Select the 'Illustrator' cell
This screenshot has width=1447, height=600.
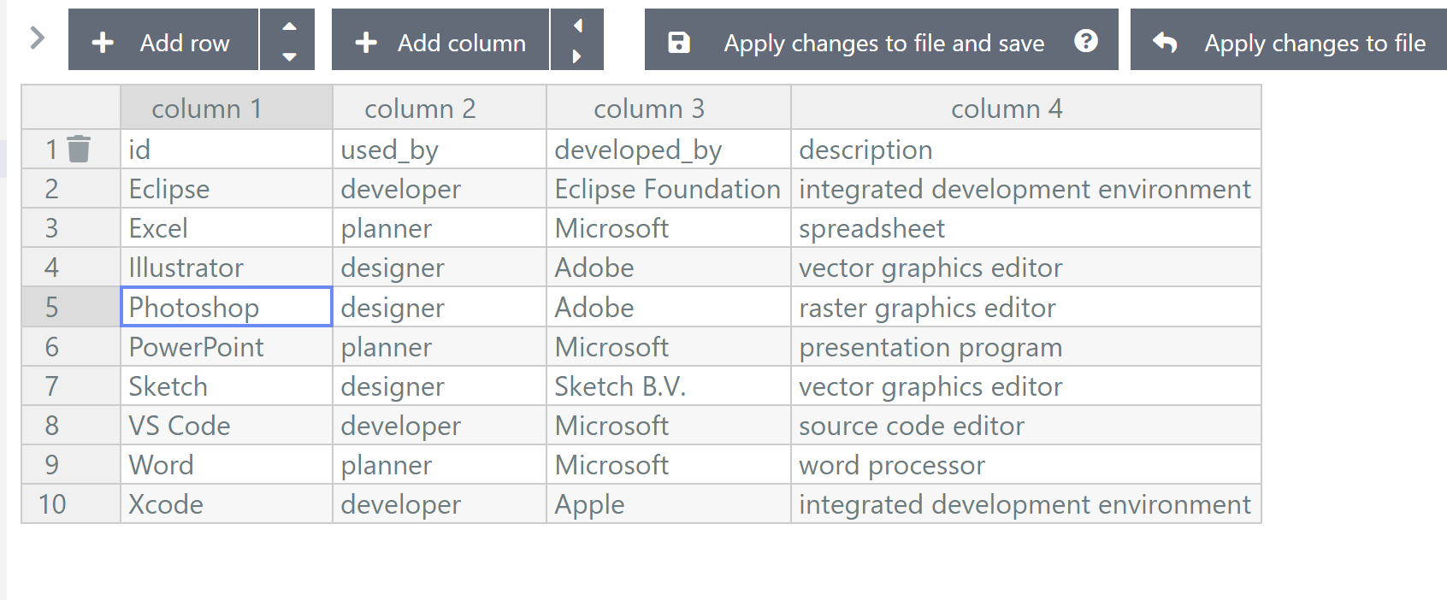(x=227, y=268)
